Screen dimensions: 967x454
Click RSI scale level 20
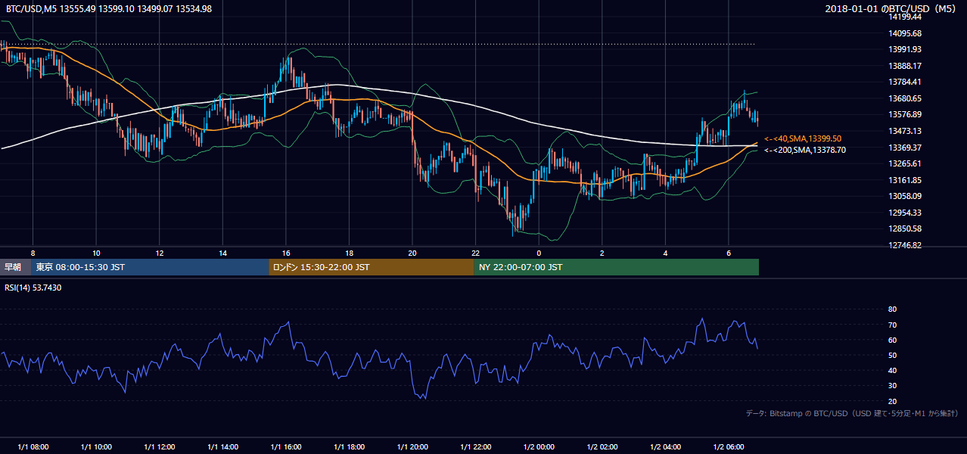tap(892, 401)
